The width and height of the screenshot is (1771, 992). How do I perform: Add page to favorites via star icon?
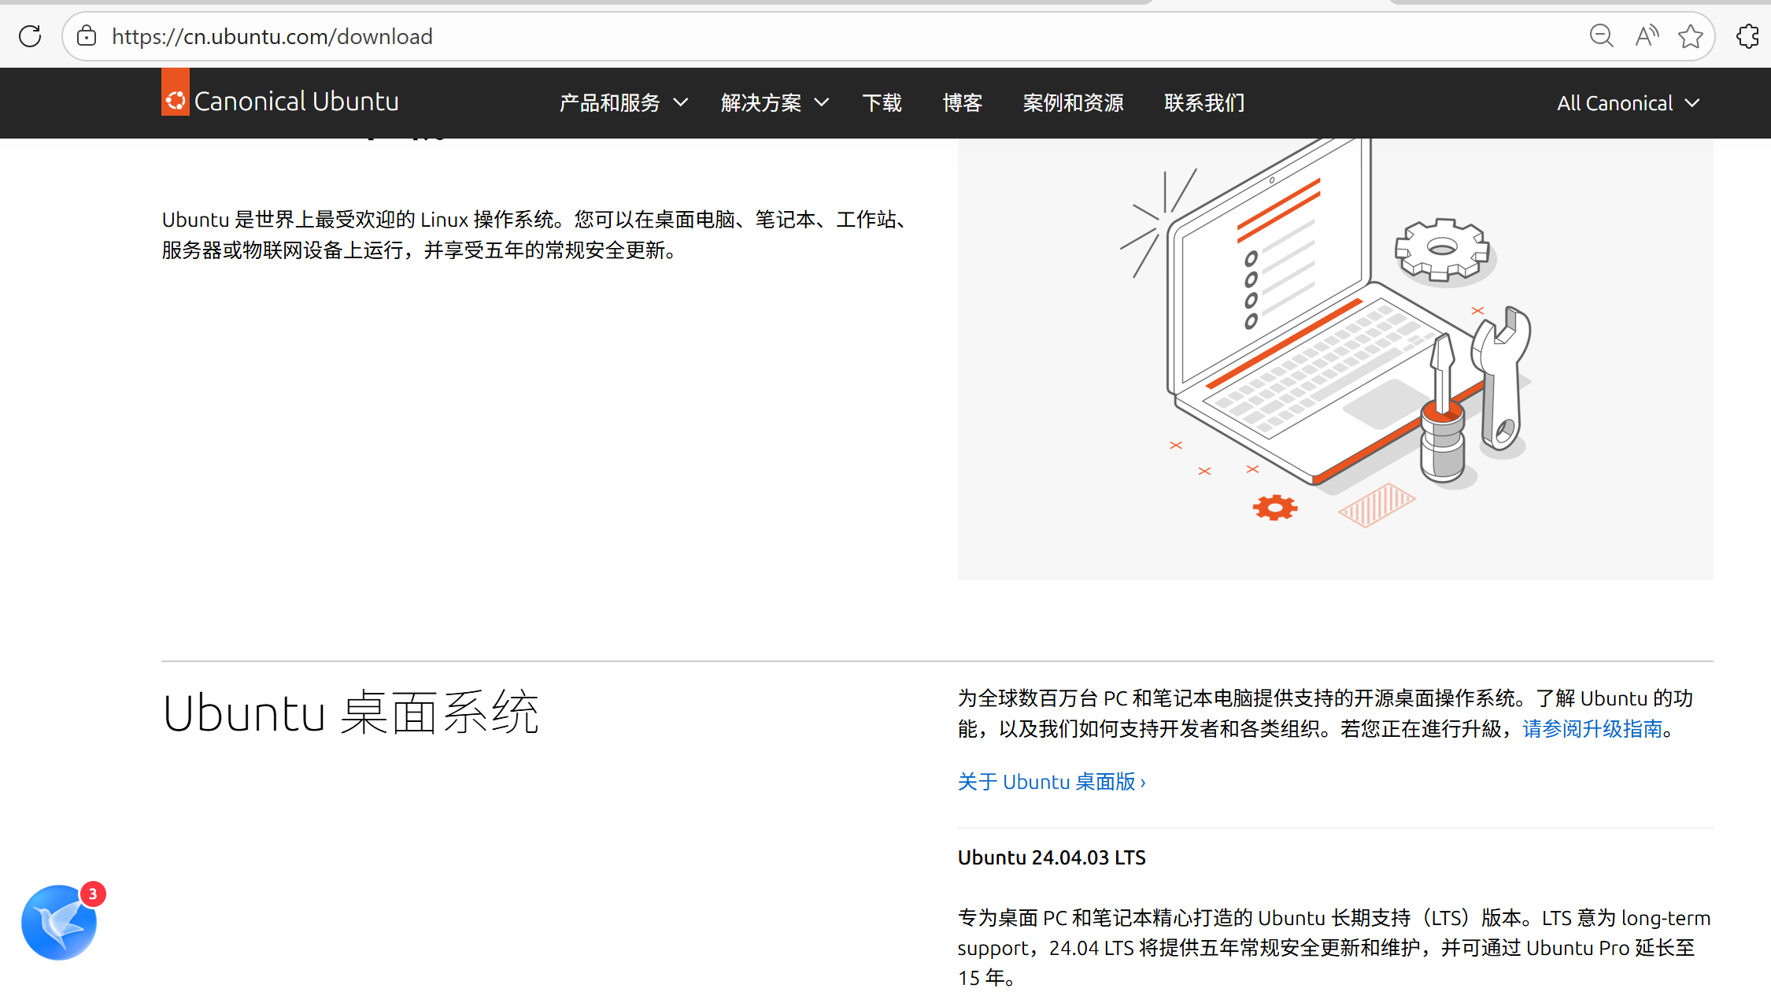1690,35
